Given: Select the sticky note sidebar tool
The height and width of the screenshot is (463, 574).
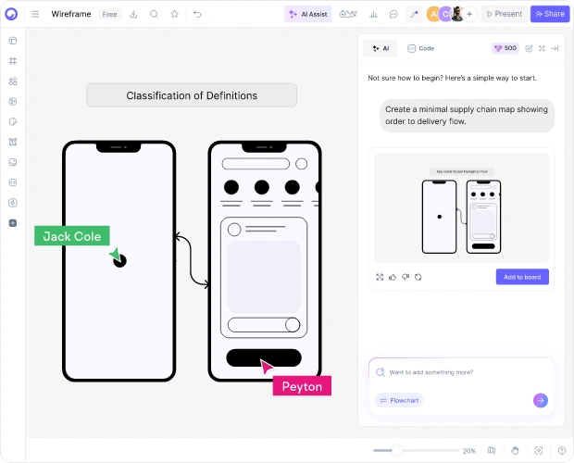Looking at the screenshot, I should point(13,121).
